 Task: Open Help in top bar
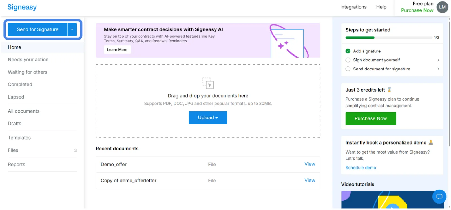tap(381, 7)
